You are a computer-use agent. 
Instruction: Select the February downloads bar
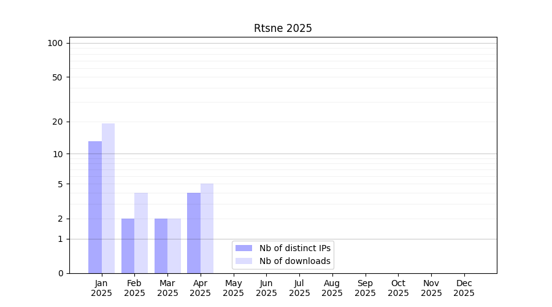coord(141,233)
